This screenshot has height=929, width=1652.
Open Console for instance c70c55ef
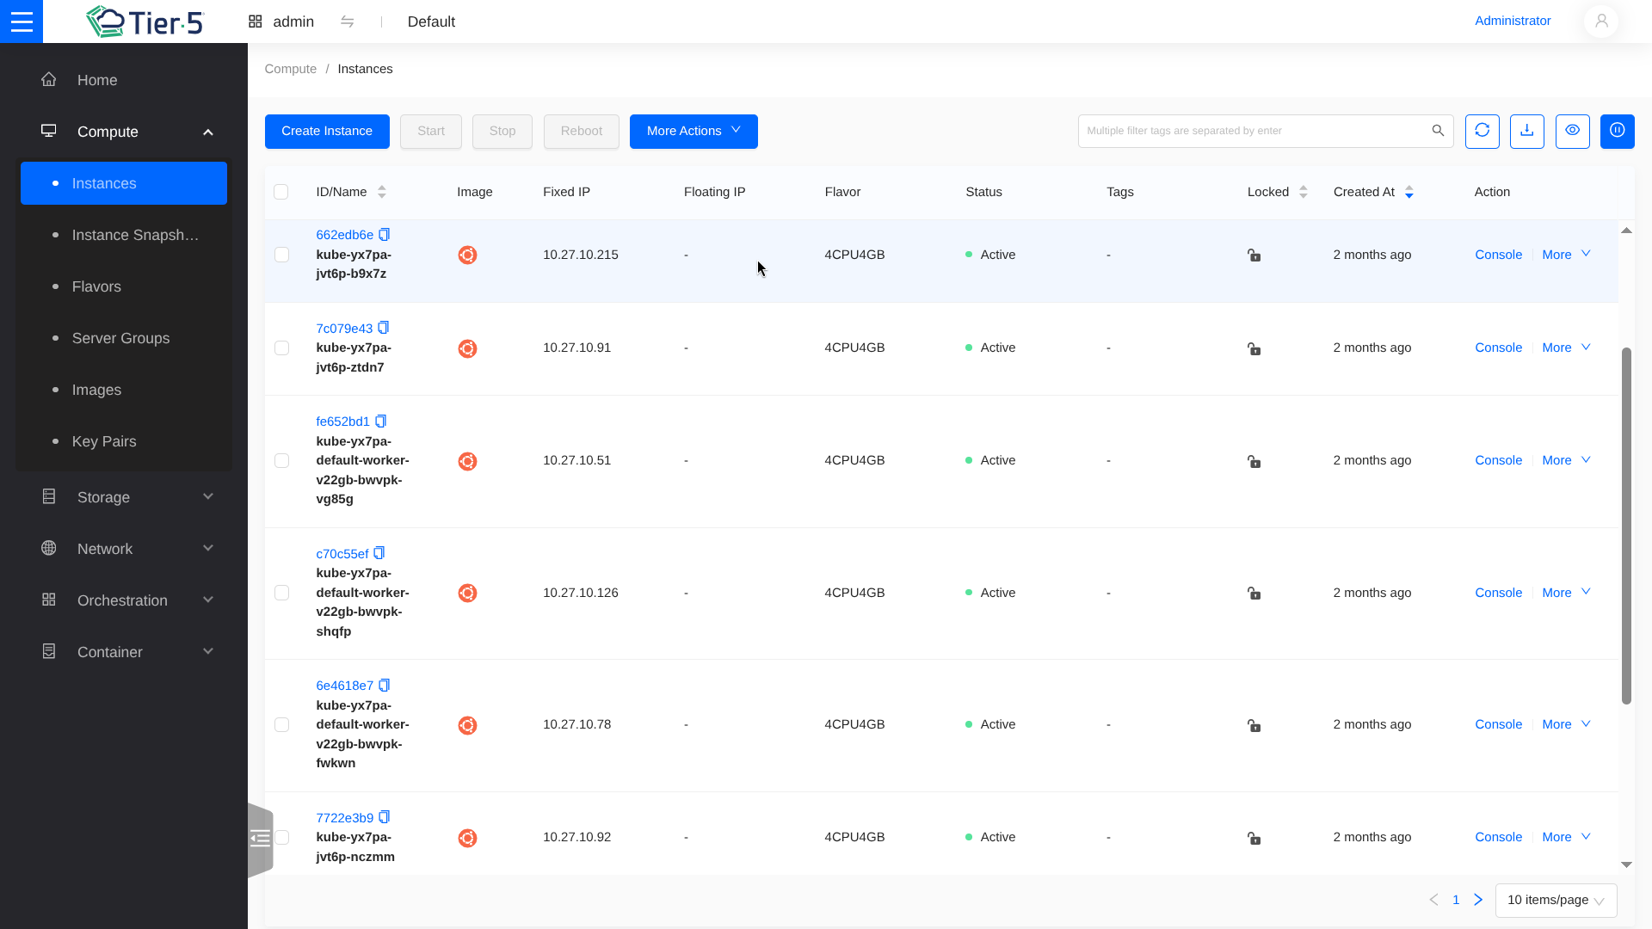[x=1498, y=593]
